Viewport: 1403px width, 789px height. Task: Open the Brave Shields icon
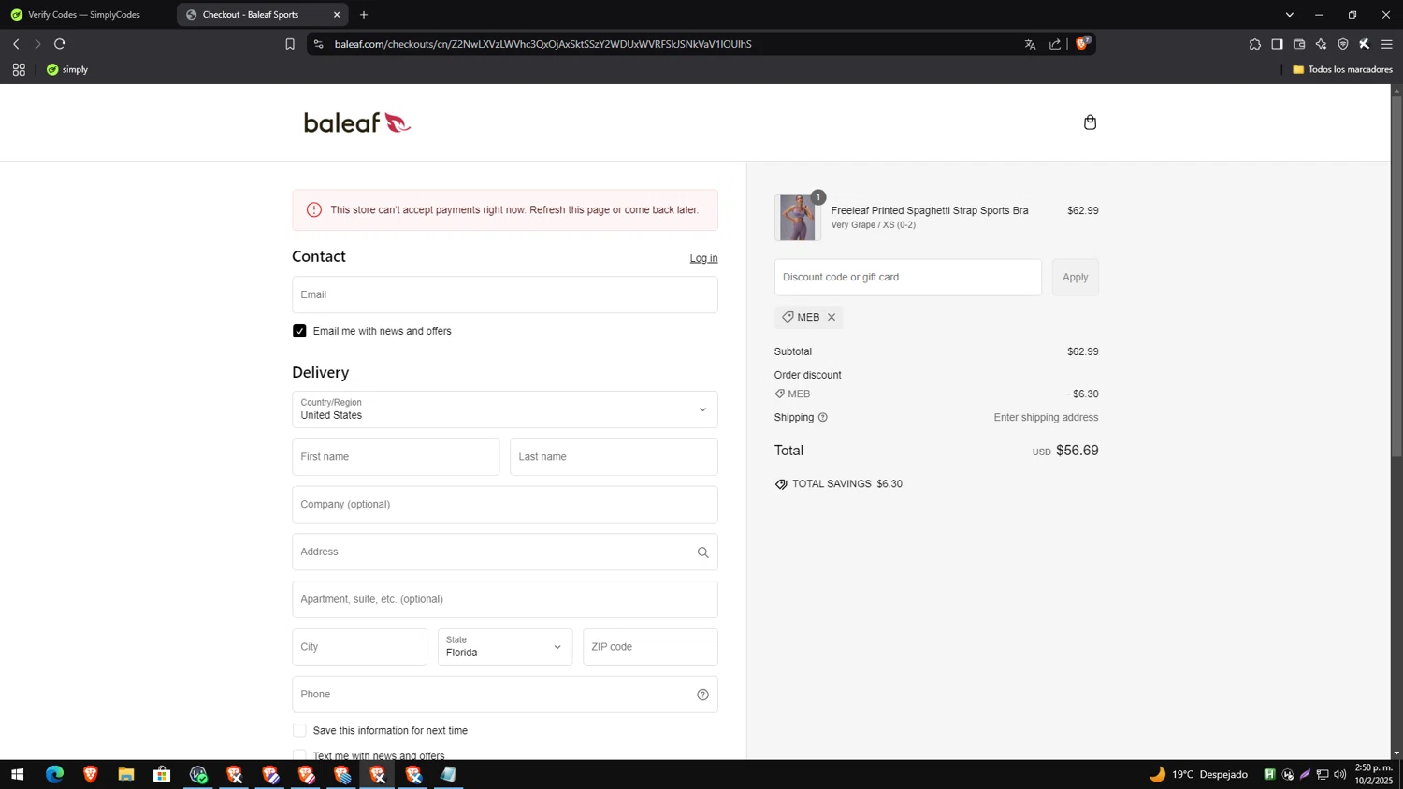(1082, 44)
